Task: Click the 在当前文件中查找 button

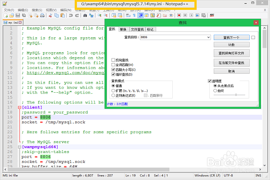Action: [x=232, y=63]
